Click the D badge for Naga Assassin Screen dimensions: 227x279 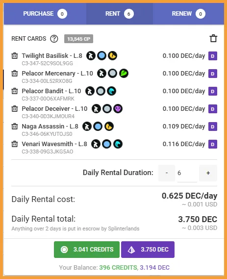pos(213,127)
